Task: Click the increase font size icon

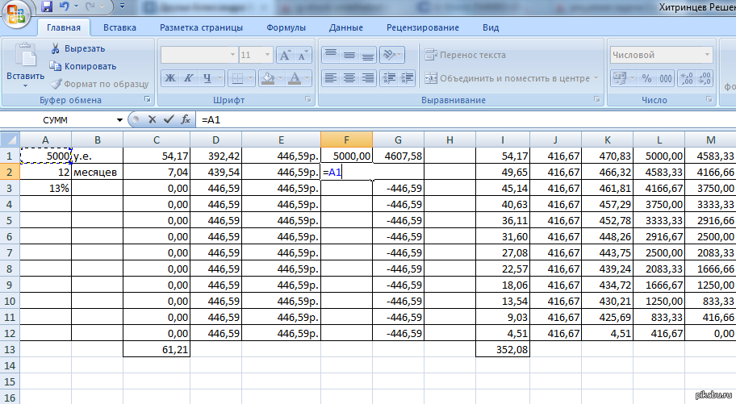Action: point(285,56)
